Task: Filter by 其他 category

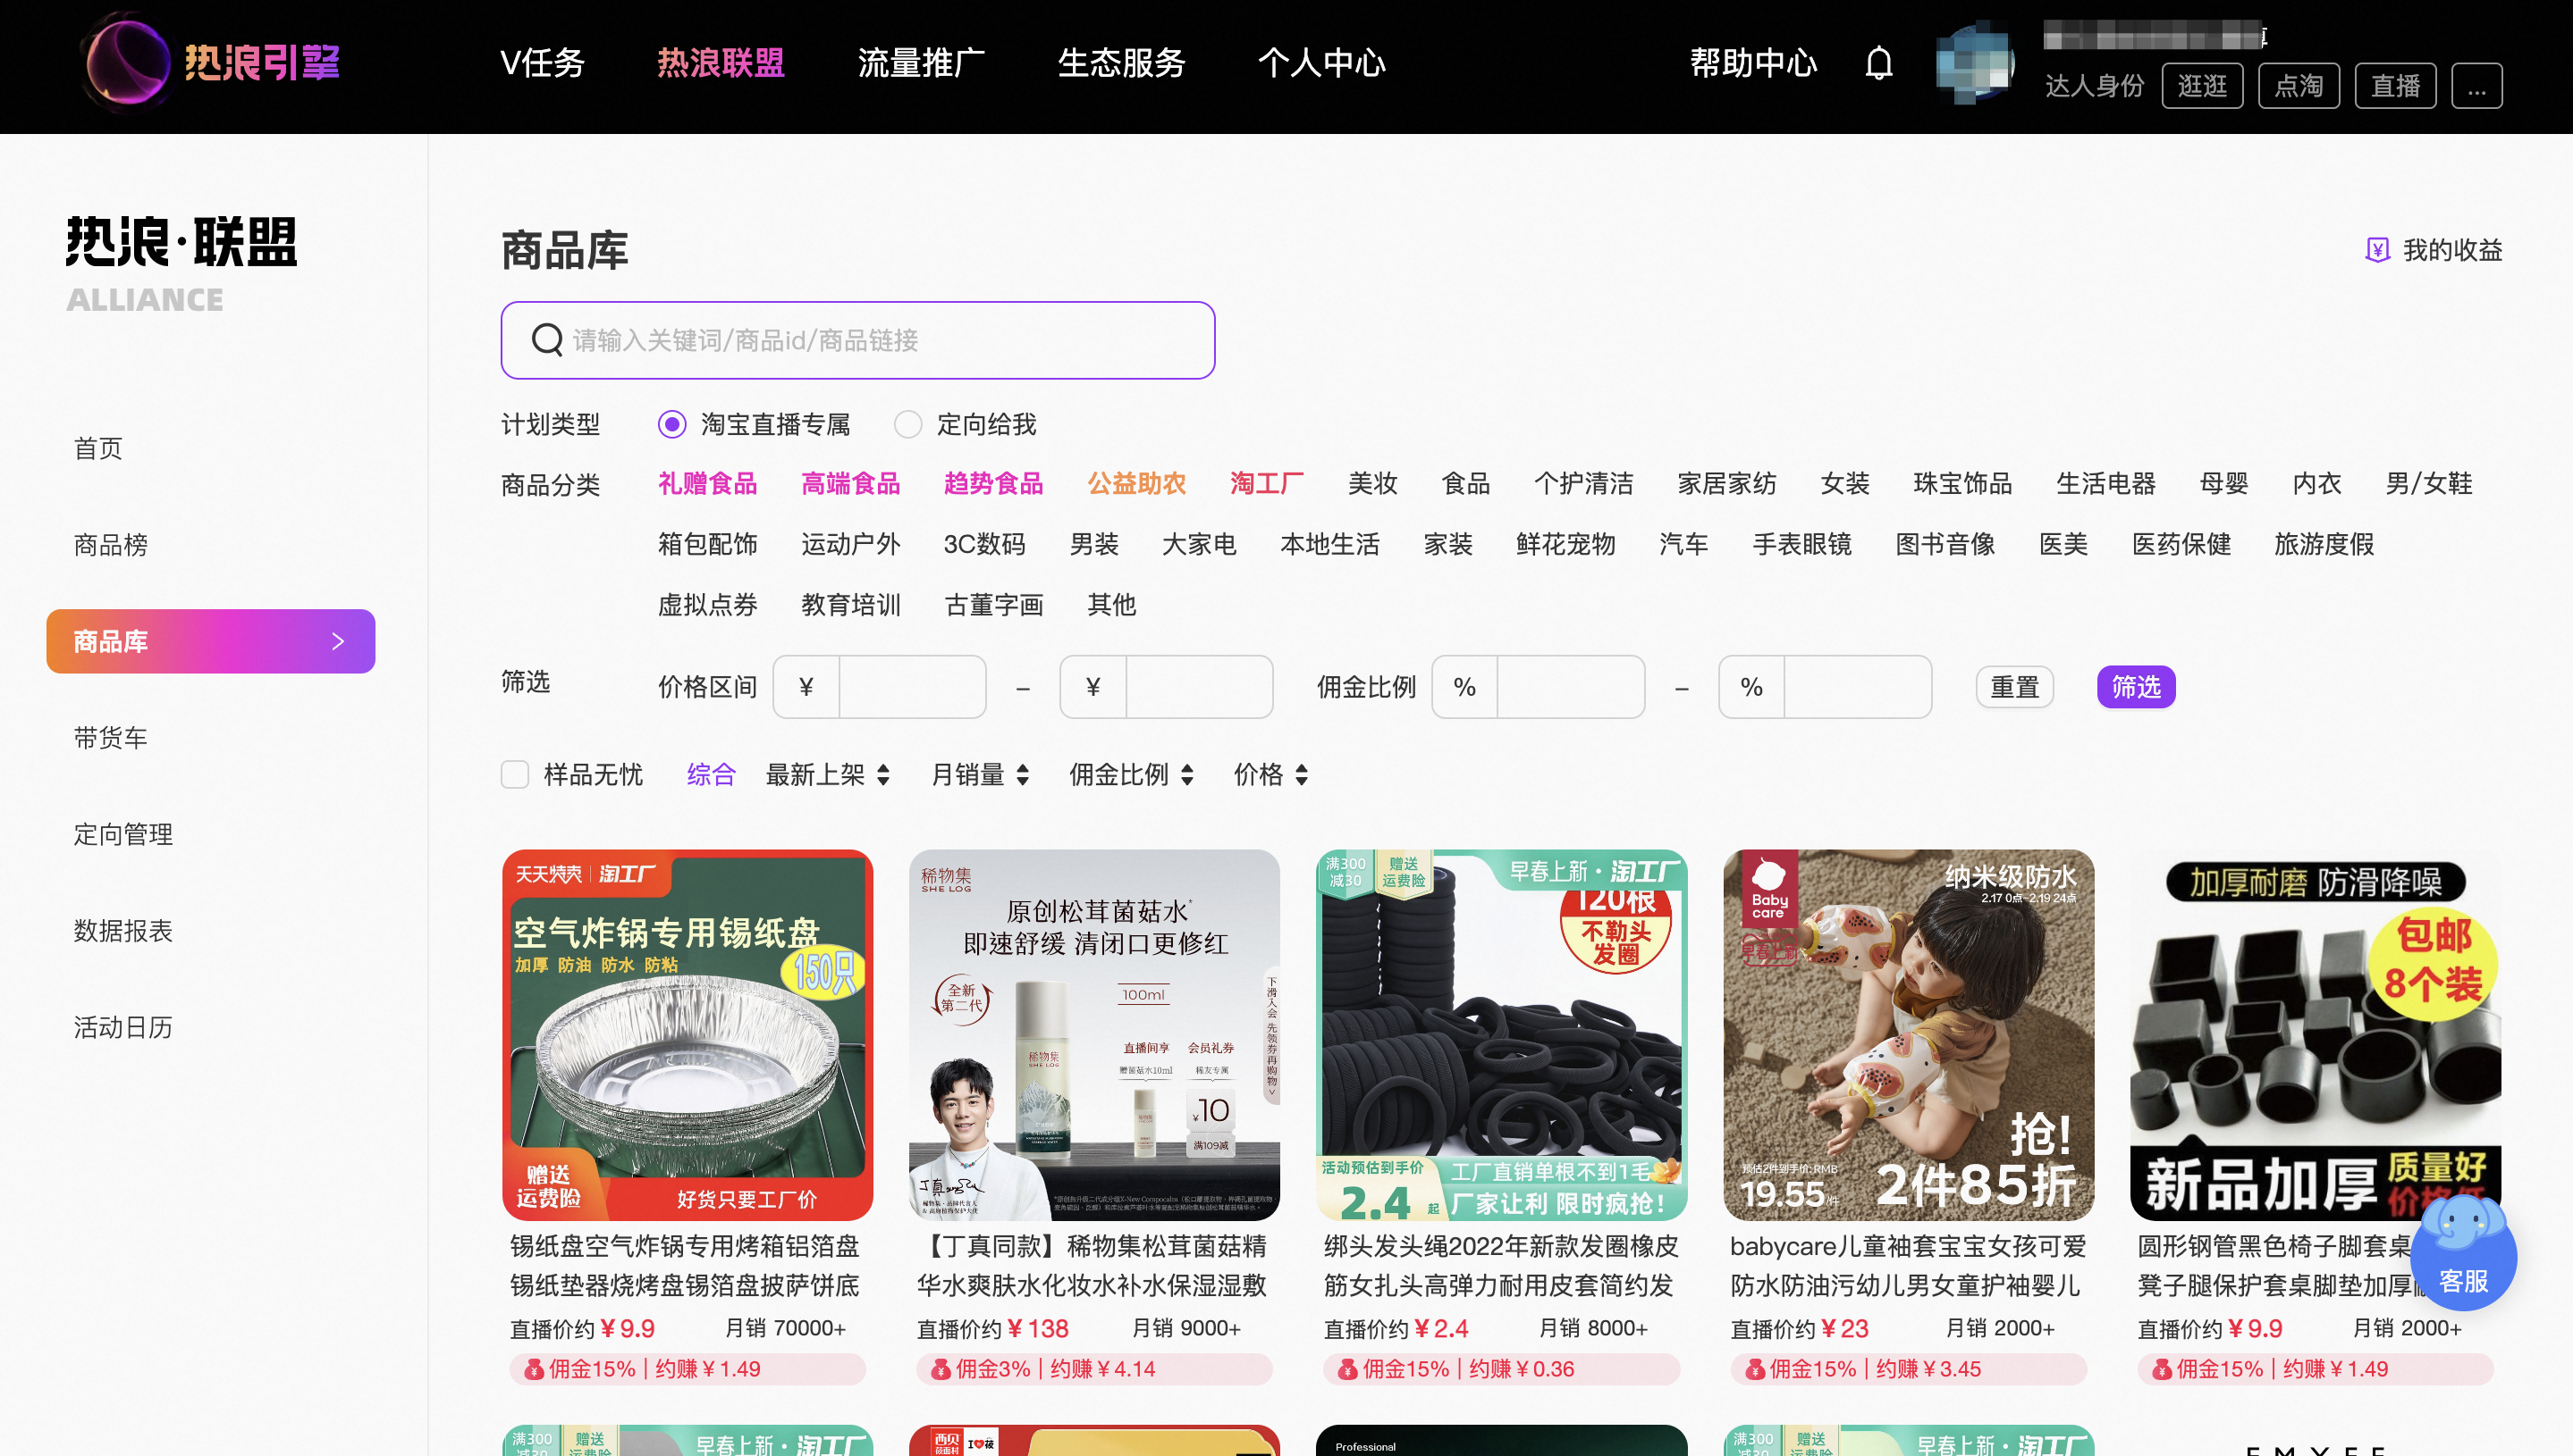Action: 1111,605
